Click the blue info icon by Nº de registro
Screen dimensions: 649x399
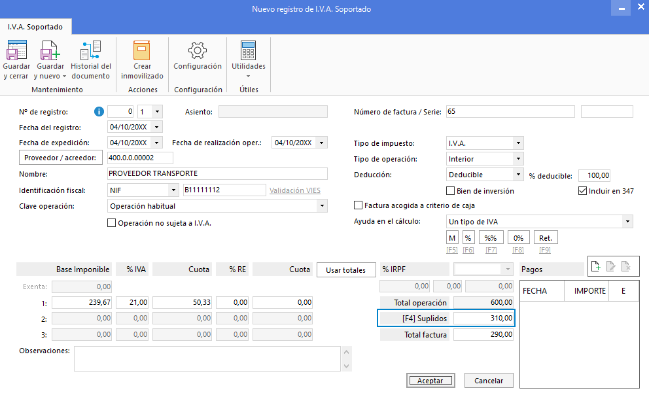pyautogui.click(x=99, y=111)
